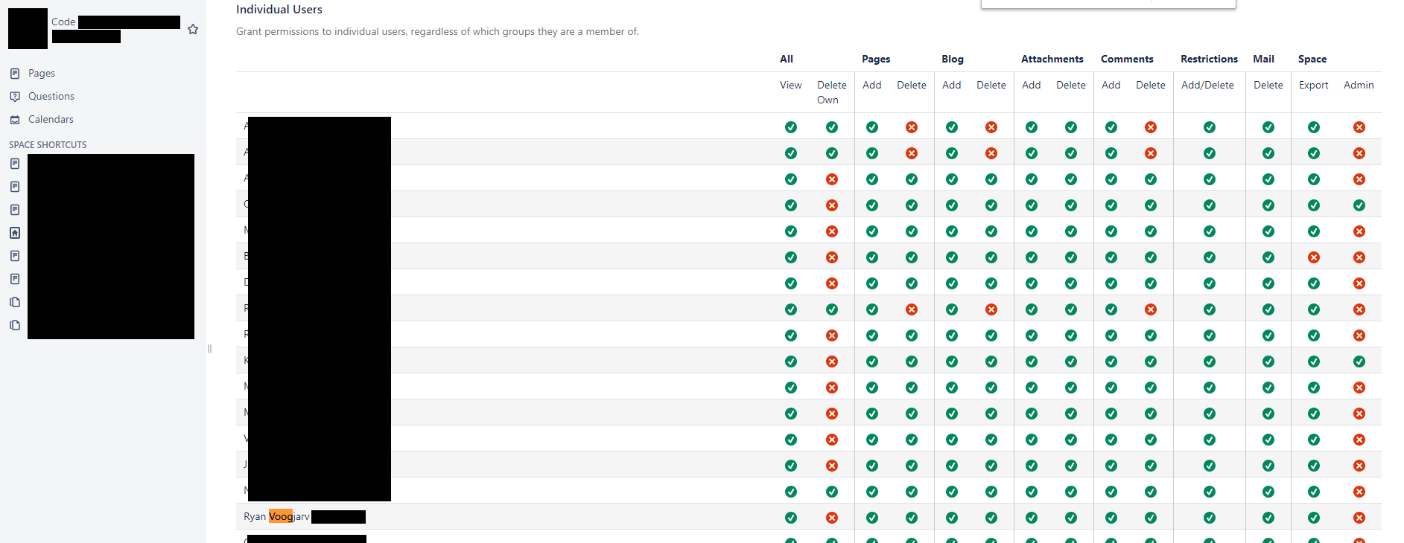Image resolution: width=1404 pixels, height=543 pixels.
Task: Click the Delete Own column header
Action: 831,92
